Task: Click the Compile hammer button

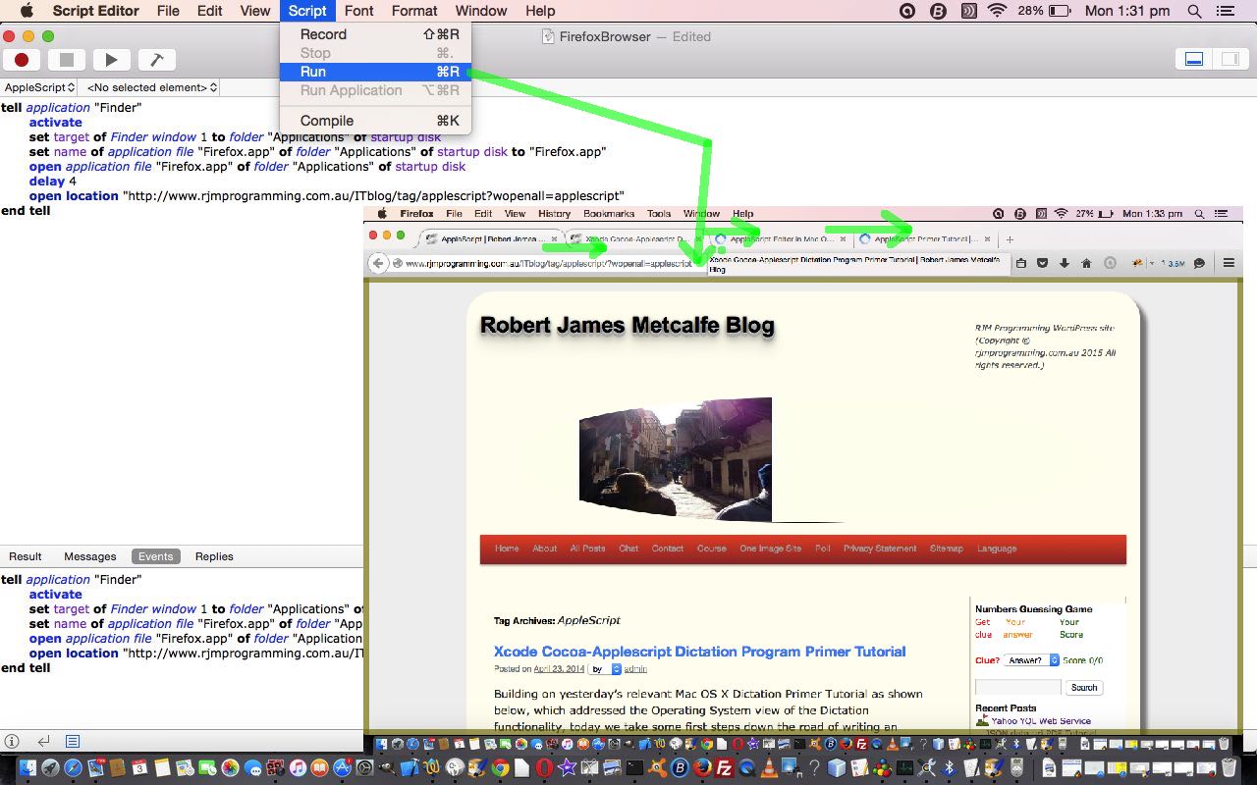Action: point(156,60)
